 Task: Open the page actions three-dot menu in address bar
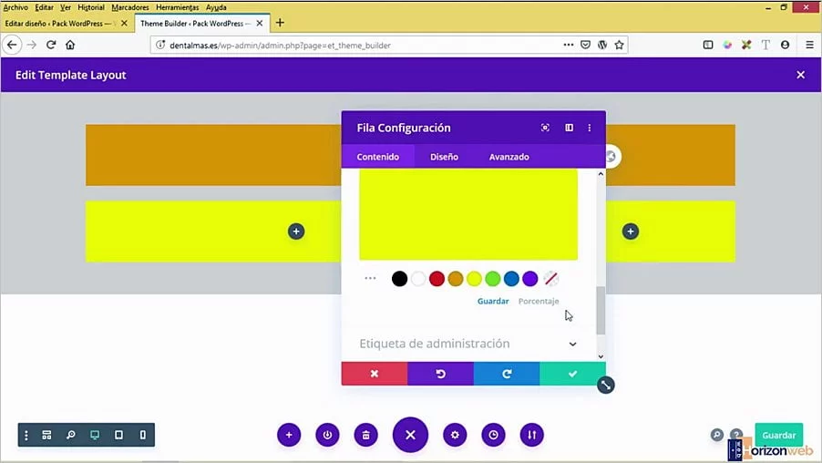[569, 45]
